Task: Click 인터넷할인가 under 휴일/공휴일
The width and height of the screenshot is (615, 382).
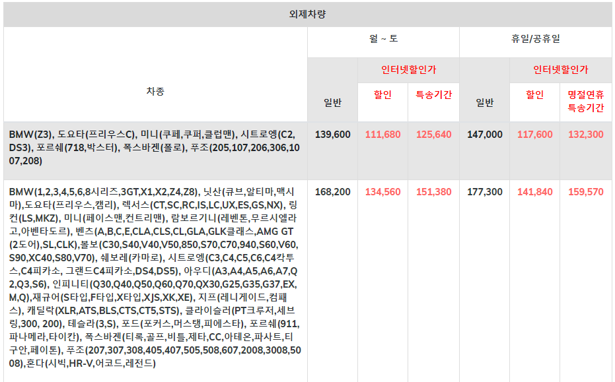Action: (x=560, y=70)
